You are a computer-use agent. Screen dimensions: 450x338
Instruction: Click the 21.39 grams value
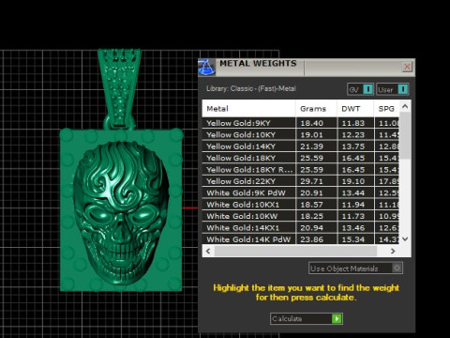(311, 146)
